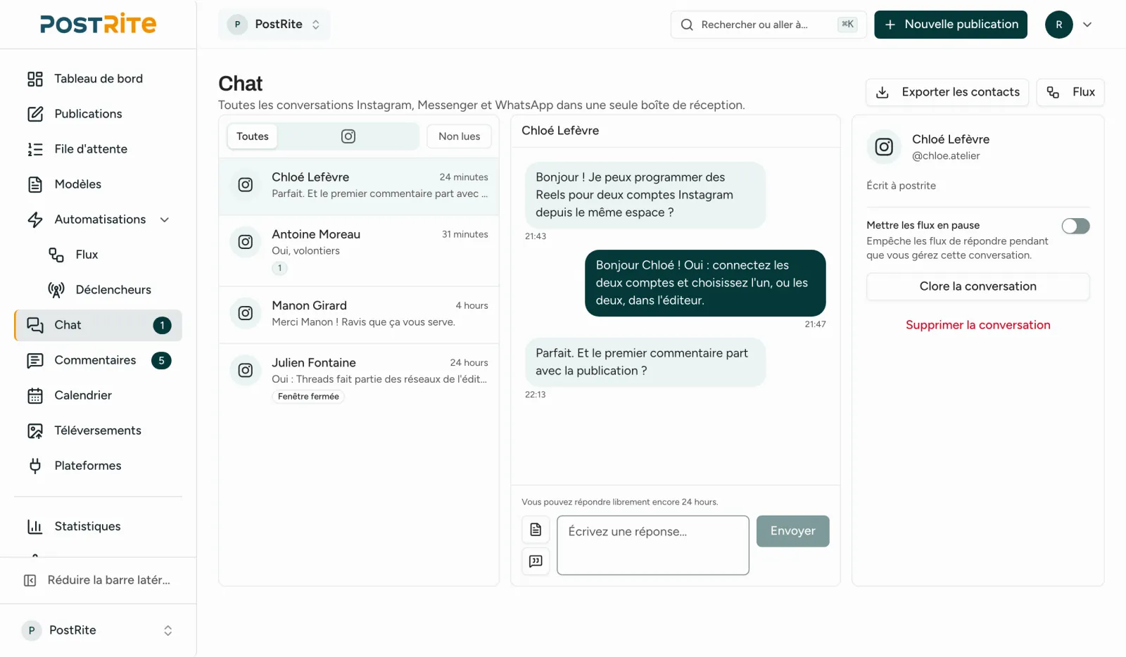Focus the Écrivez une réponse field

click(x=653, y=545)
